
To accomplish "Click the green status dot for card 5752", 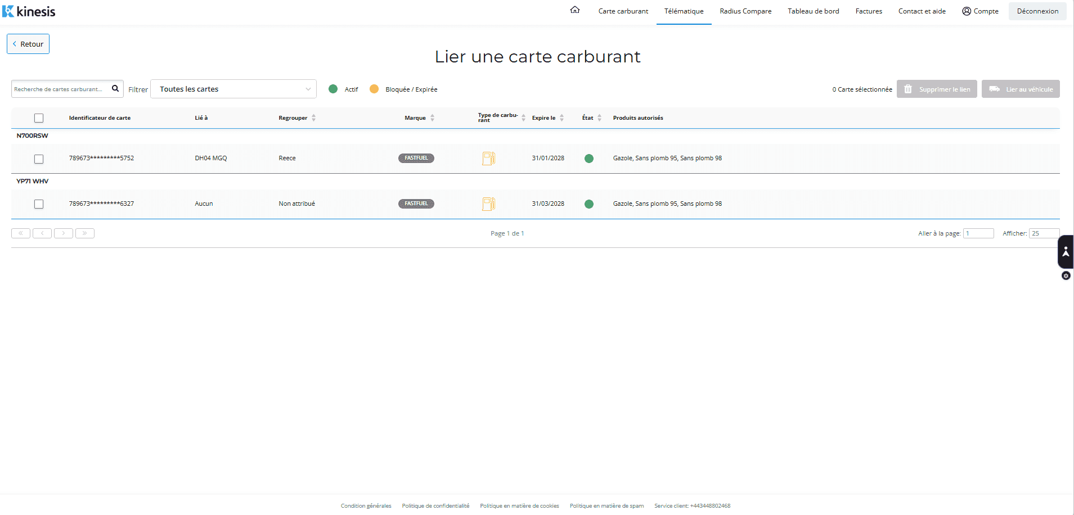I will (x=589, y=159).
